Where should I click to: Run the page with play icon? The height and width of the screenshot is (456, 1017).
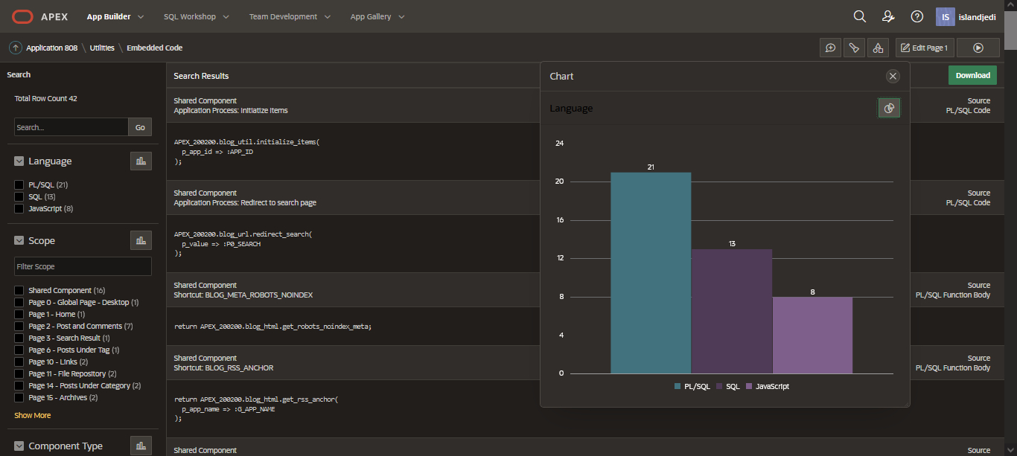978,48
